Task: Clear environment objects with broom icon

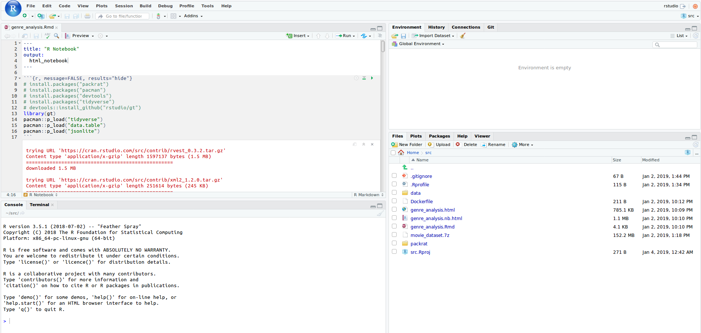Action: tap(463, 36)
